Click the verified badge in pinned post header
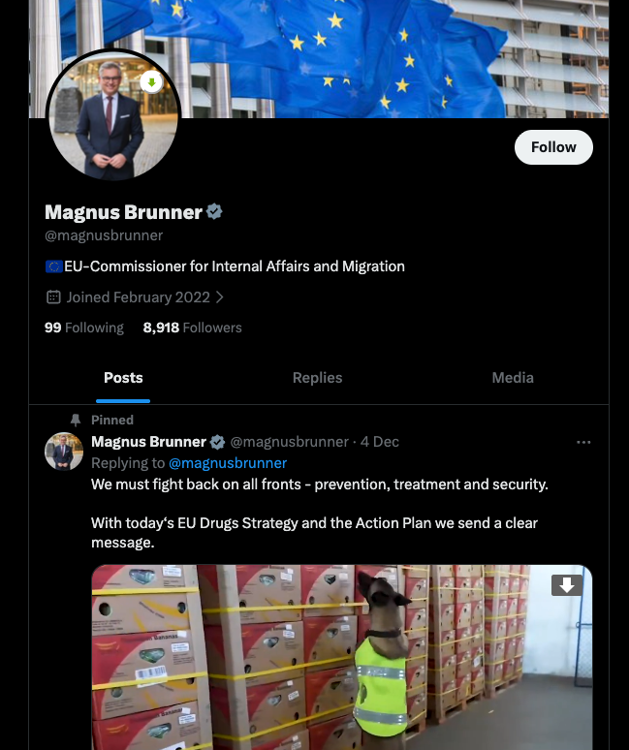The width and height of the screenshot is (629, 750). pyautogui.click(x=218, y=442)
